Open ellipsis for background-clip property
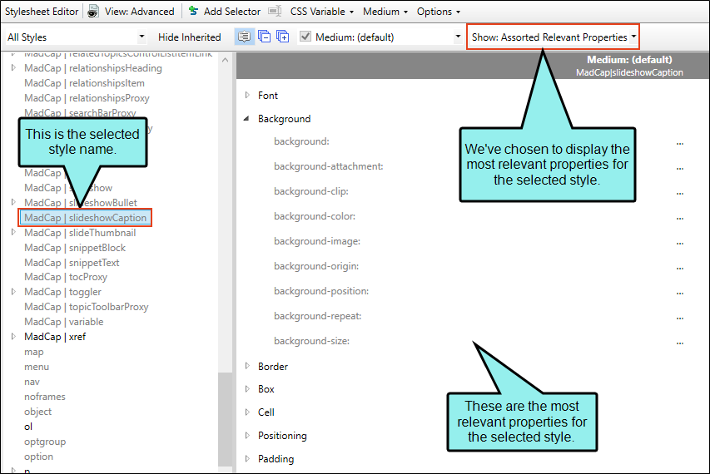The height and width of the screenshot is (474, 710). (x=680, y=193)
